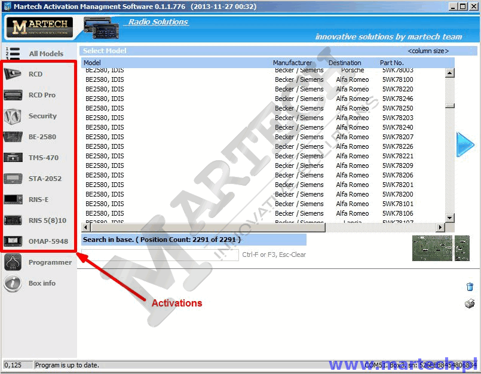Select the STA-2052 device icon
This screenshot has width=481, height=374.
[13, 179]
